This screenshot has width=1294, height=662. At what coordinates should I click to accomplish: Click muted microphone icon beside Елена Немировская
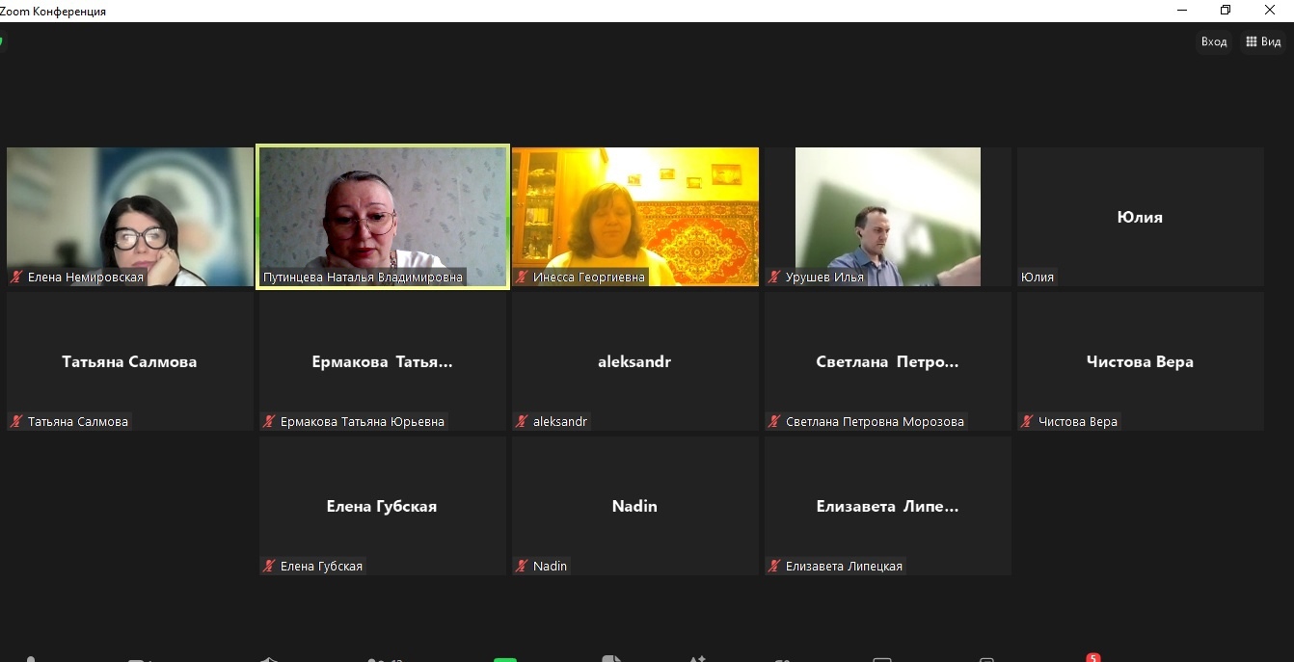17,278
